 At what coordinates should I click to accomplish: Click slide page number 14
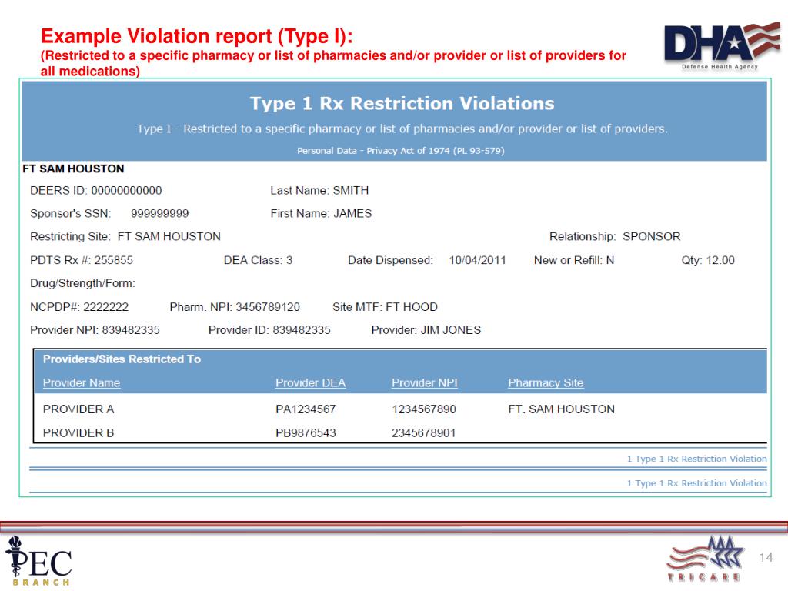pos(766,557)
